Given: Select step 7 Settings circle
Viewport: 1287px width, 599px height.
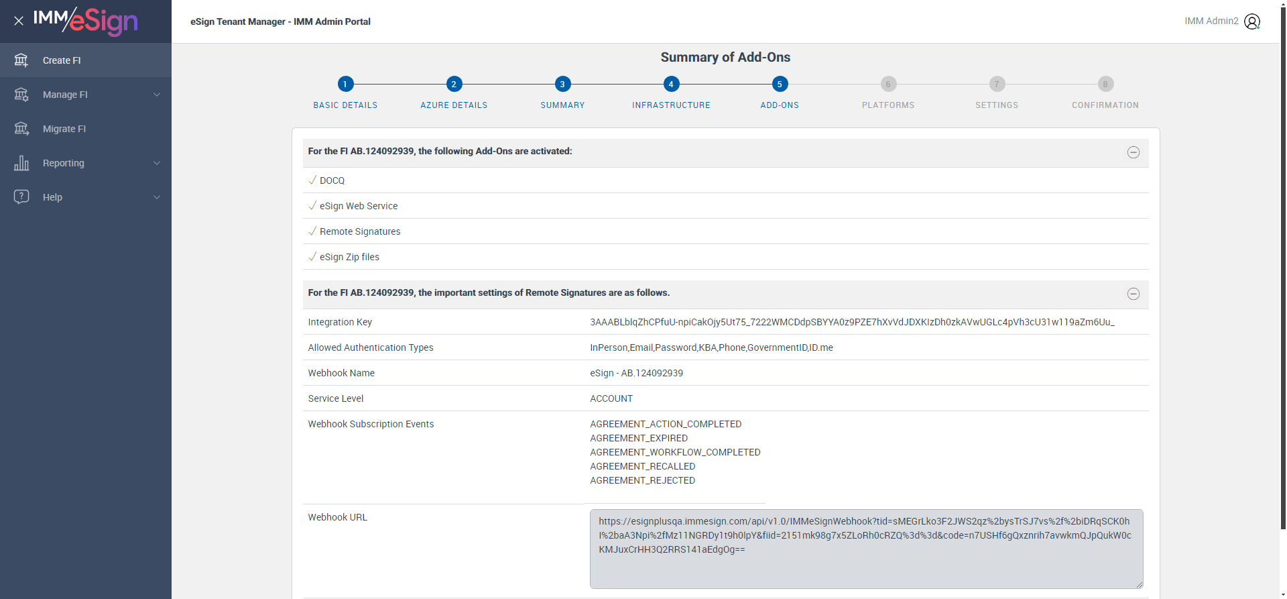Looking at the screenshot, I should pyautogui.click(x=997, y=84).
